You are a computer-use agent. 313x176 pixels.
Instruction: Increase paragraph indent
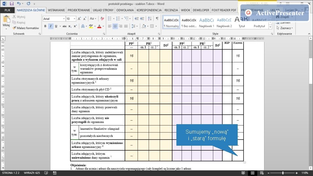point(142,19)
